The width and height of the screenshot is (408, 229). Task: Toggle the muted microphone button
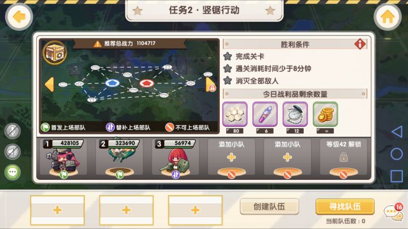point(12,131)
